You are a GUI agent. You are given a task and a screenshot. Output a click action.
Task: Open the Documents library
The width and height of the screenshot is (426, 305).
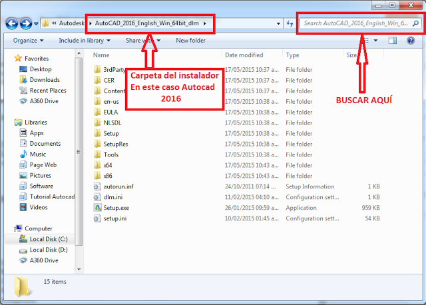coord(45,144)
